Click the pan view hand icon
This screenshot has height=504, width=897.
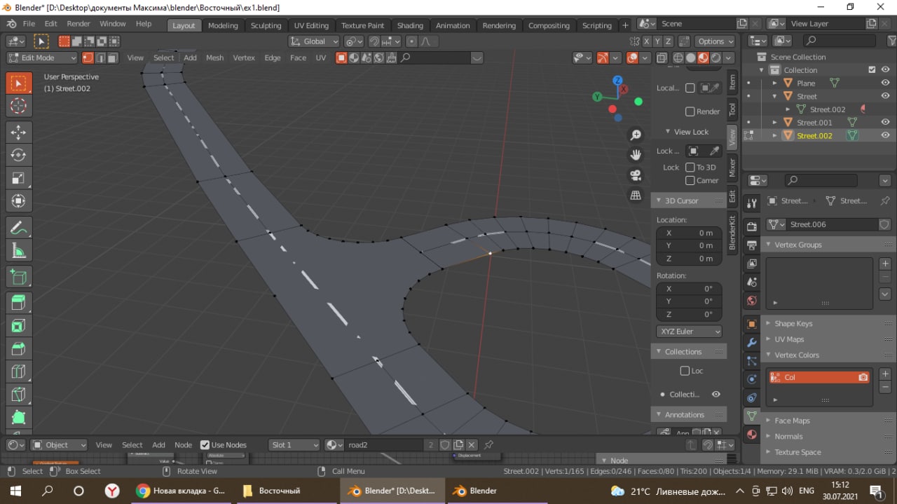pos(636,155)
